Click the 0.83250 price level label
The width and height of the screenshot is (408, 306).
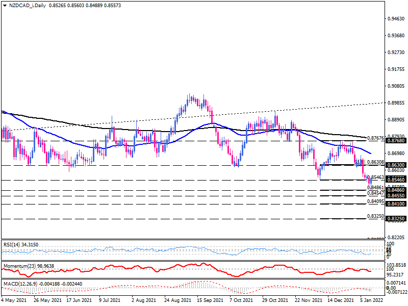coord(396,219)
